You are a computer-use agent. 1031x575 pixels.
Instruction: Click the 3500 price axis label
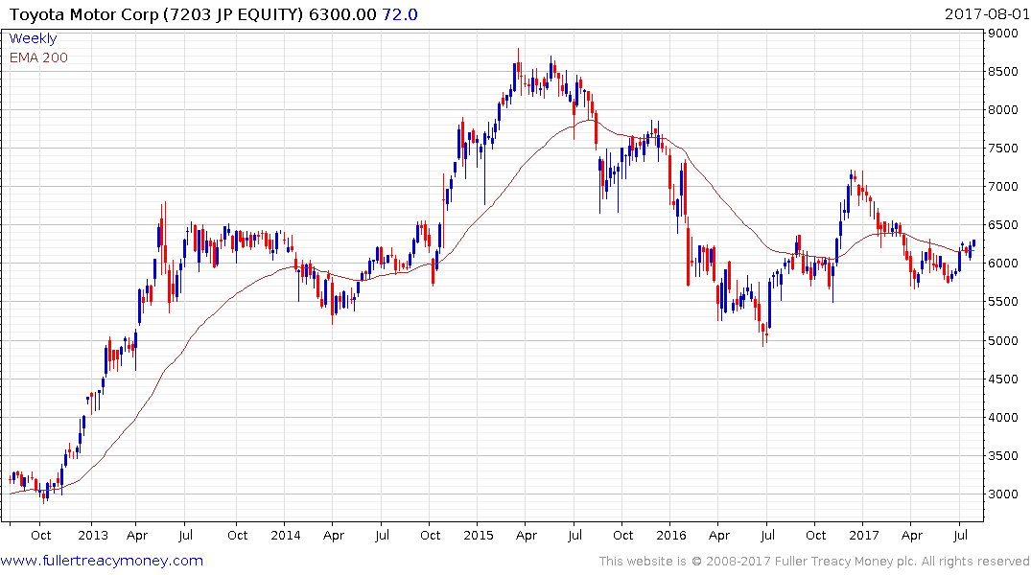point(1003,456)
